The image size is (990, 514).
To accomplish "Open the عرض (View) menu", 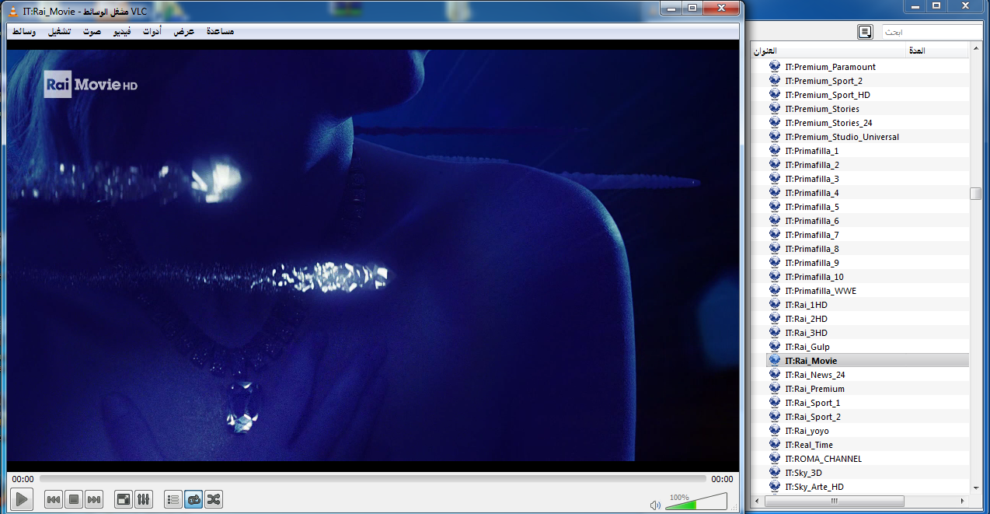I will tap(184, 32).
